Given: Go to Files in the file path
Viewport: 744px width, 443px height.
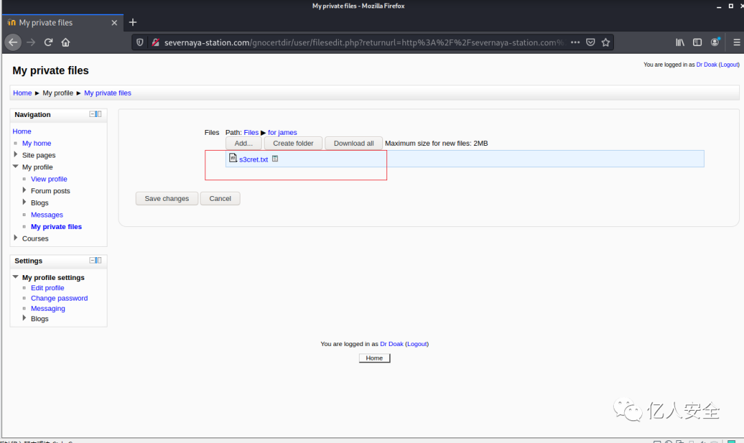Looking at the screenshot, I should click(251, 132).
